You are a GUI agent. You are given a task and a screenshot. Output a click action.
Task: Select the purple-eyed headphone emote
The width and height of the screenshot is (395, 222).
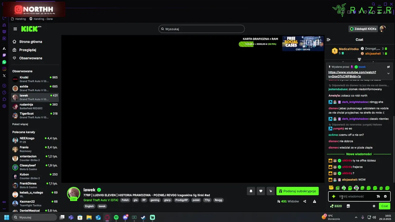tap(356, 188)
